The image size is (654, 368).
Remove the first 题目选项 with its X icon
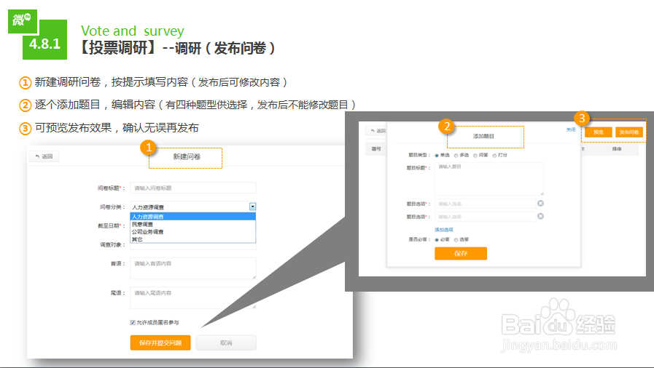tap(540, 204)
